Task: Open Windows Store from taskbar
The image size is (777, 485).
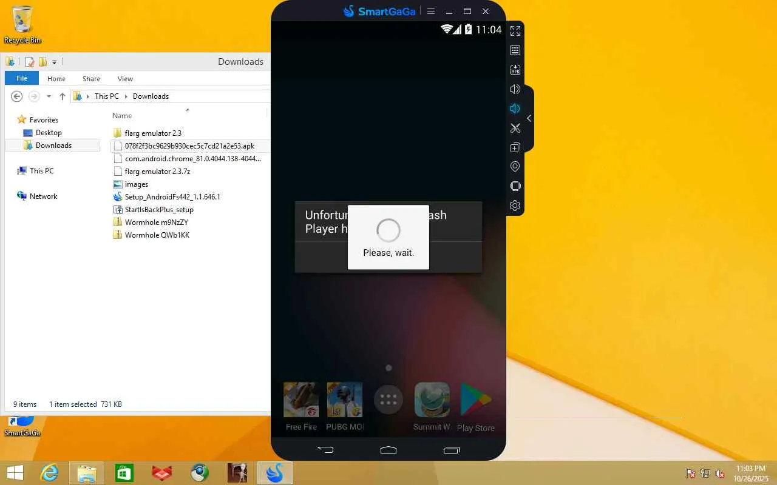Action: coord(124,473)
